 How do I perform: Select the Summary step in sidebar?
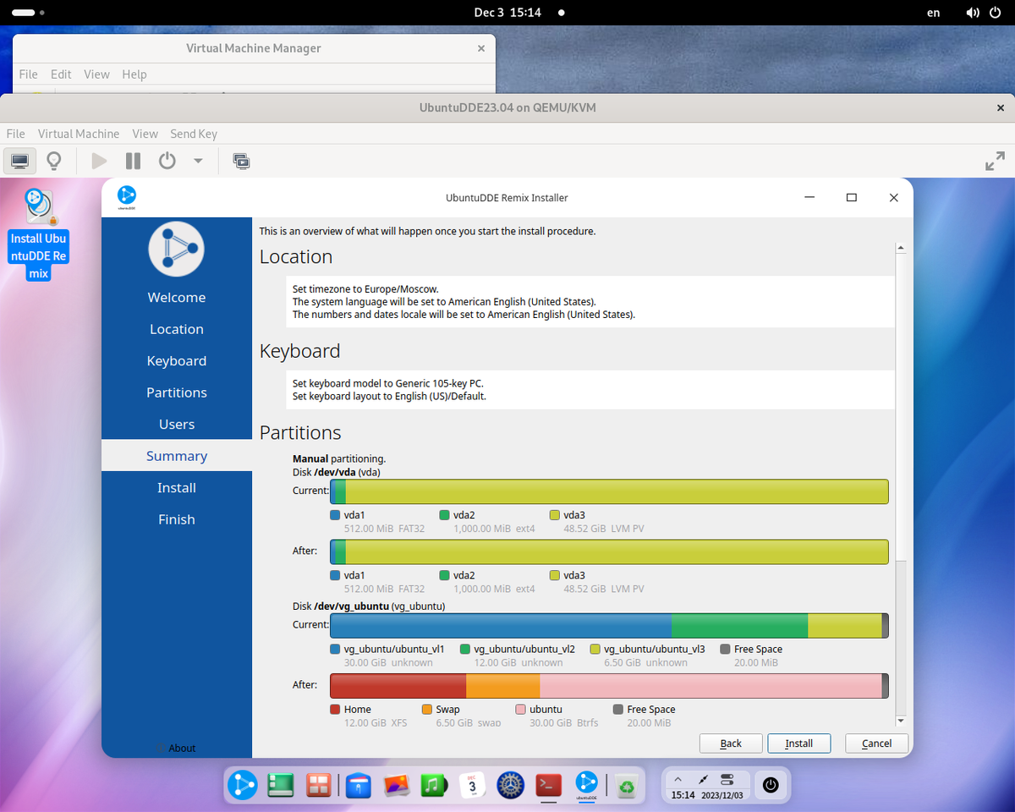click(x=177, y=456)
